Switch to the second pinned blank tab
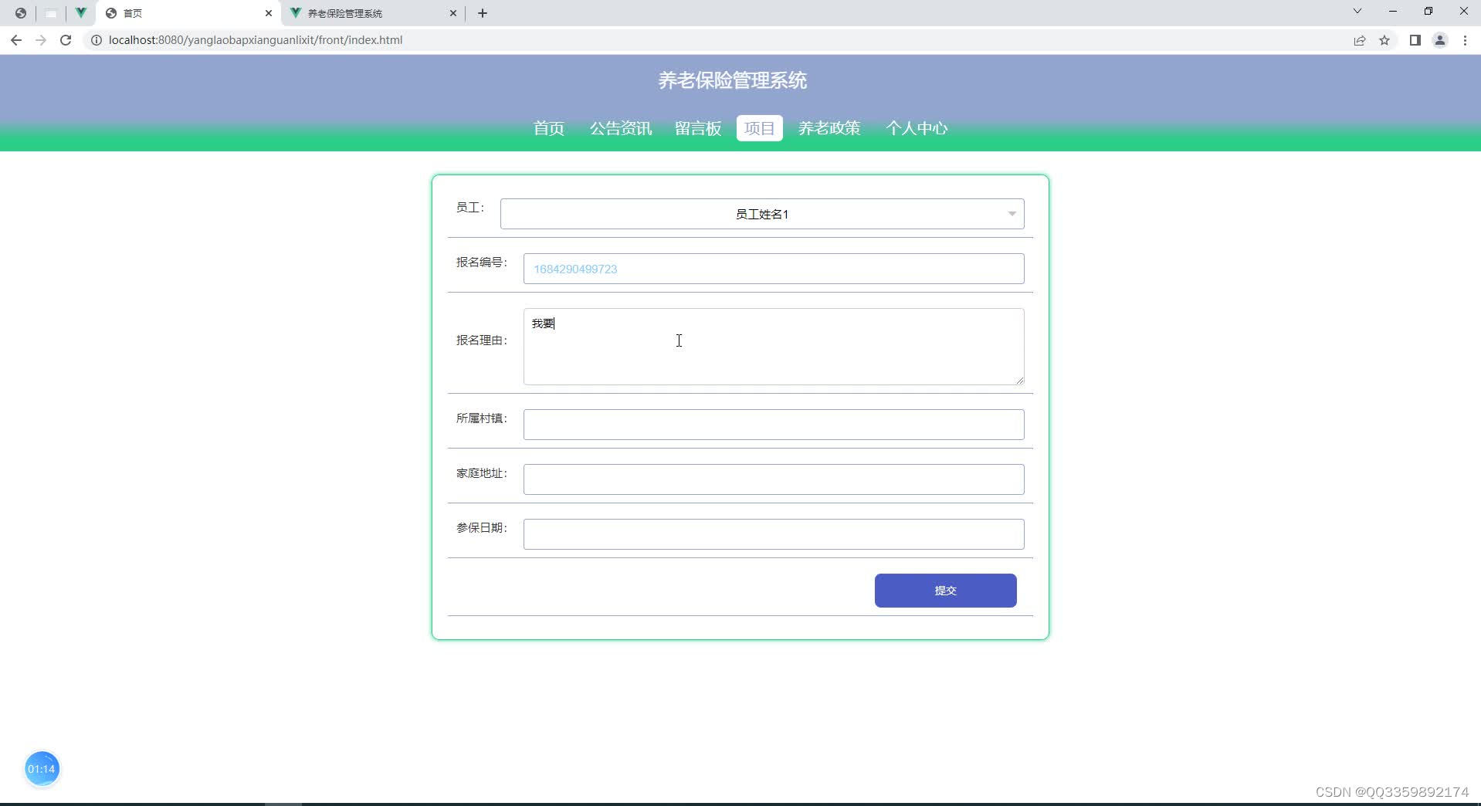 pos(51,13)
